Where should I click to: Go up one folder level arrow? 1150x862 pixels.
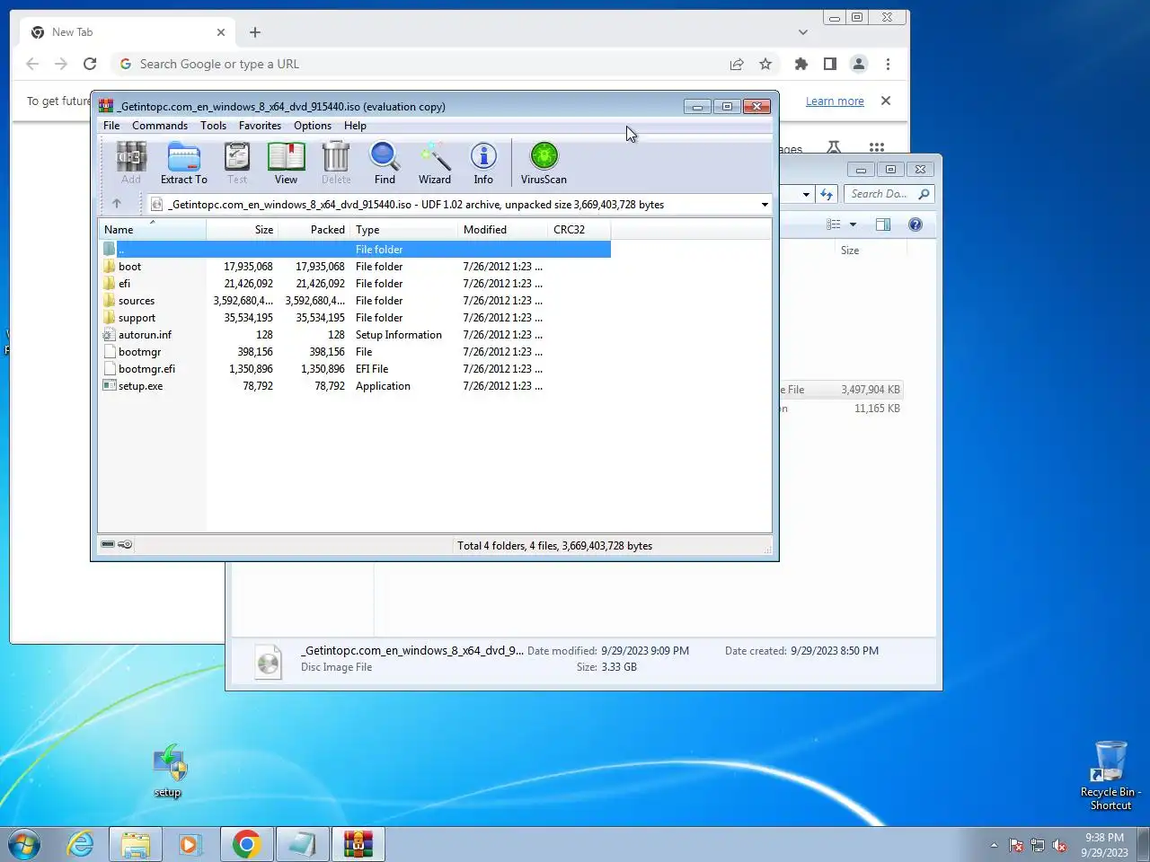[x=117, y=204]
